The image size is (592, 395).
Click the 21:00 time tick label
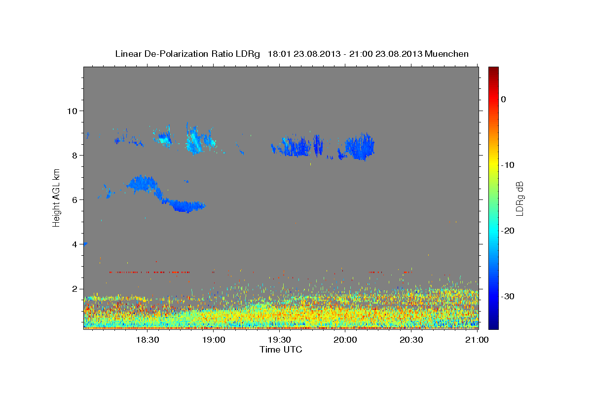(x=477, y=340)
